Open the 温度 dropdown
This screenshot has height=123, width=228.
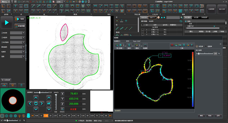23,56
